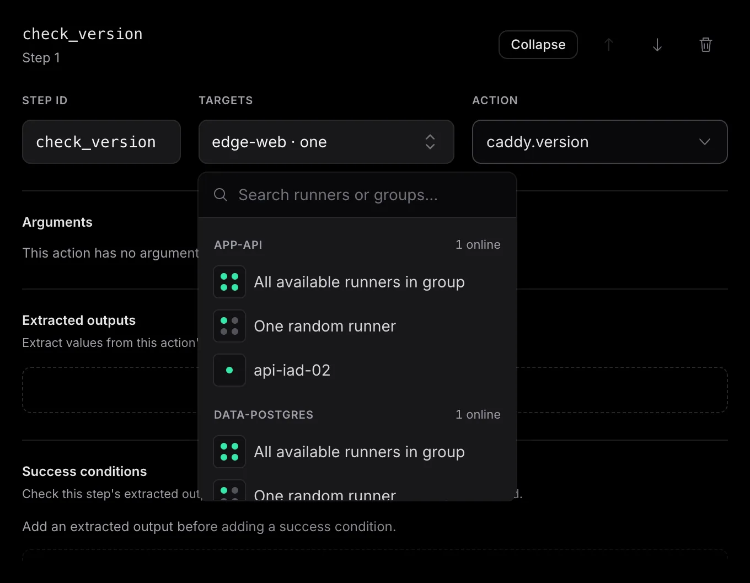The width and height of the screenshot is (750, 583).
Task: Move step down with the down arrow
Action: [x=657, y=45]
